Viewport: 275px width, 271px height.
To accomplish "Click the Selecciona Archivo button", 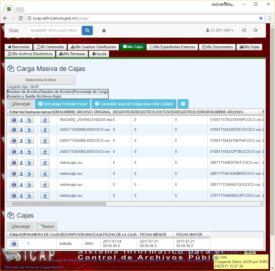I will pos(41,80).
